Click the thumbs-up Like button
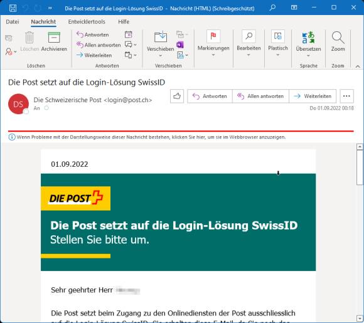 coord(177,96)
